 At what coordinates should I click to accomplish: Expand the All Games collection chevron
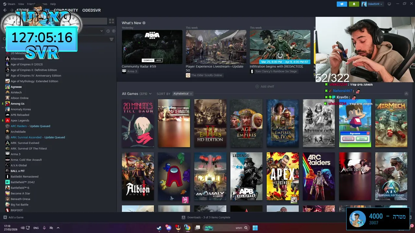pos(150,94)
